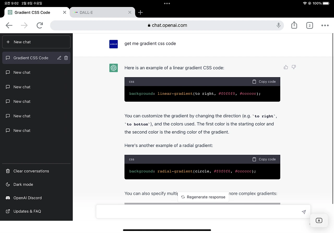Click the chat.openai.com address bar
Screen dimensions: 334x233
pos(167,25)
